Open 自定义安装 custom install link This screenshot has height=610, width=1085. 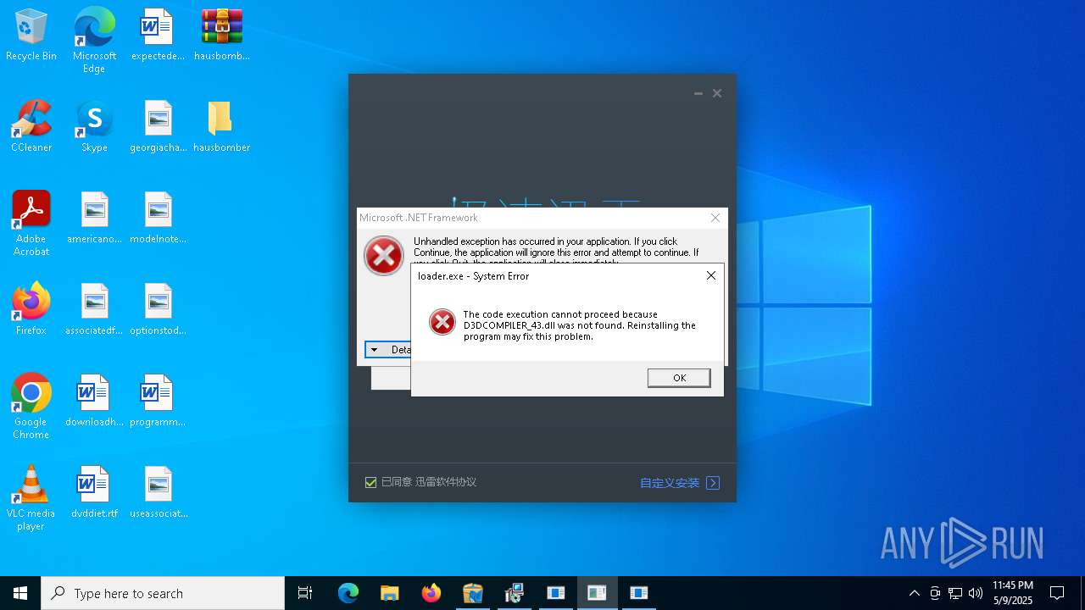pyautogui.click(x=670, y=483)
